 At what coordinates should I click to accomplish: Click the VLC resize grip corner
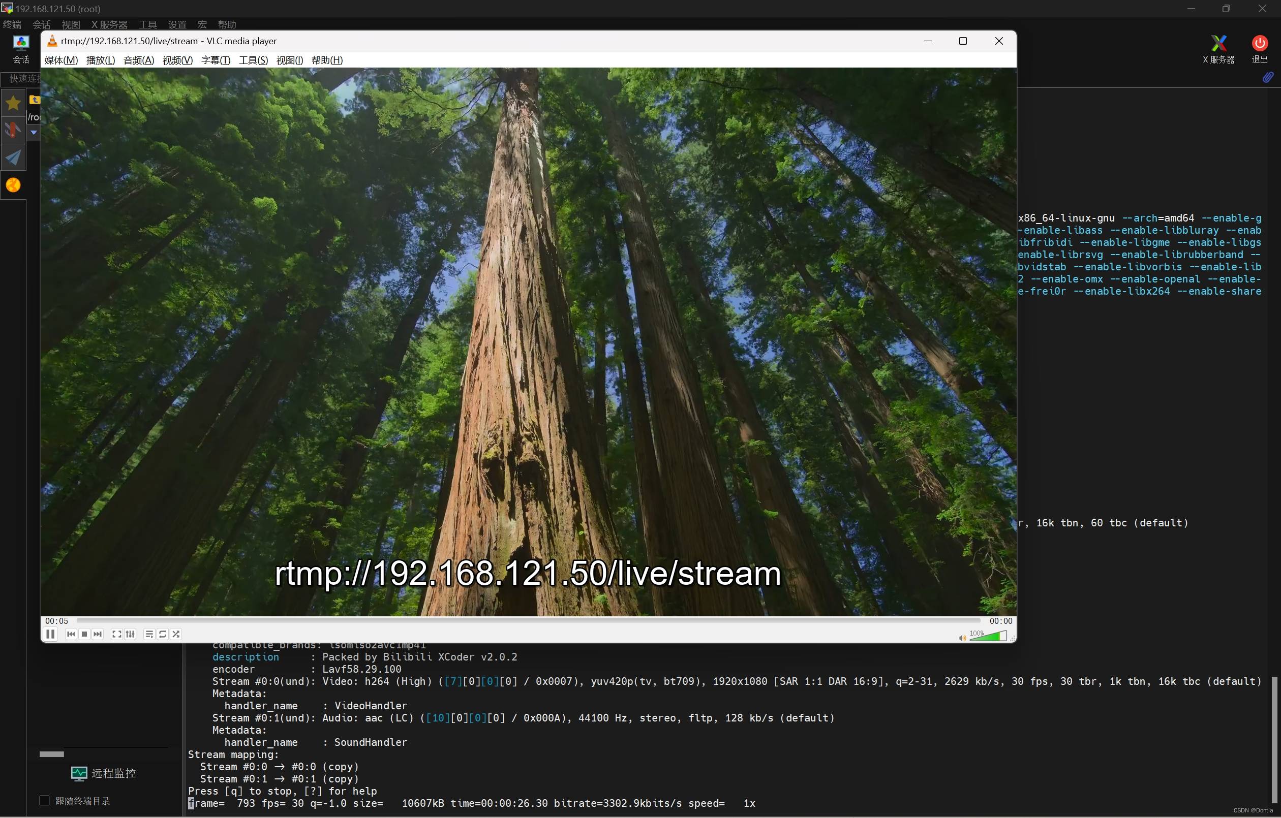(x=1013, y=638)
